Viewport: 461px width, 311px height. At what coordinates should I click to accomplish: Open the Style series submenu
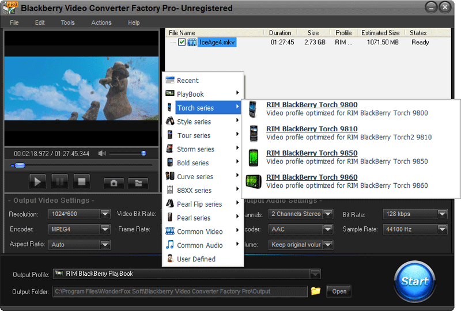203,122
